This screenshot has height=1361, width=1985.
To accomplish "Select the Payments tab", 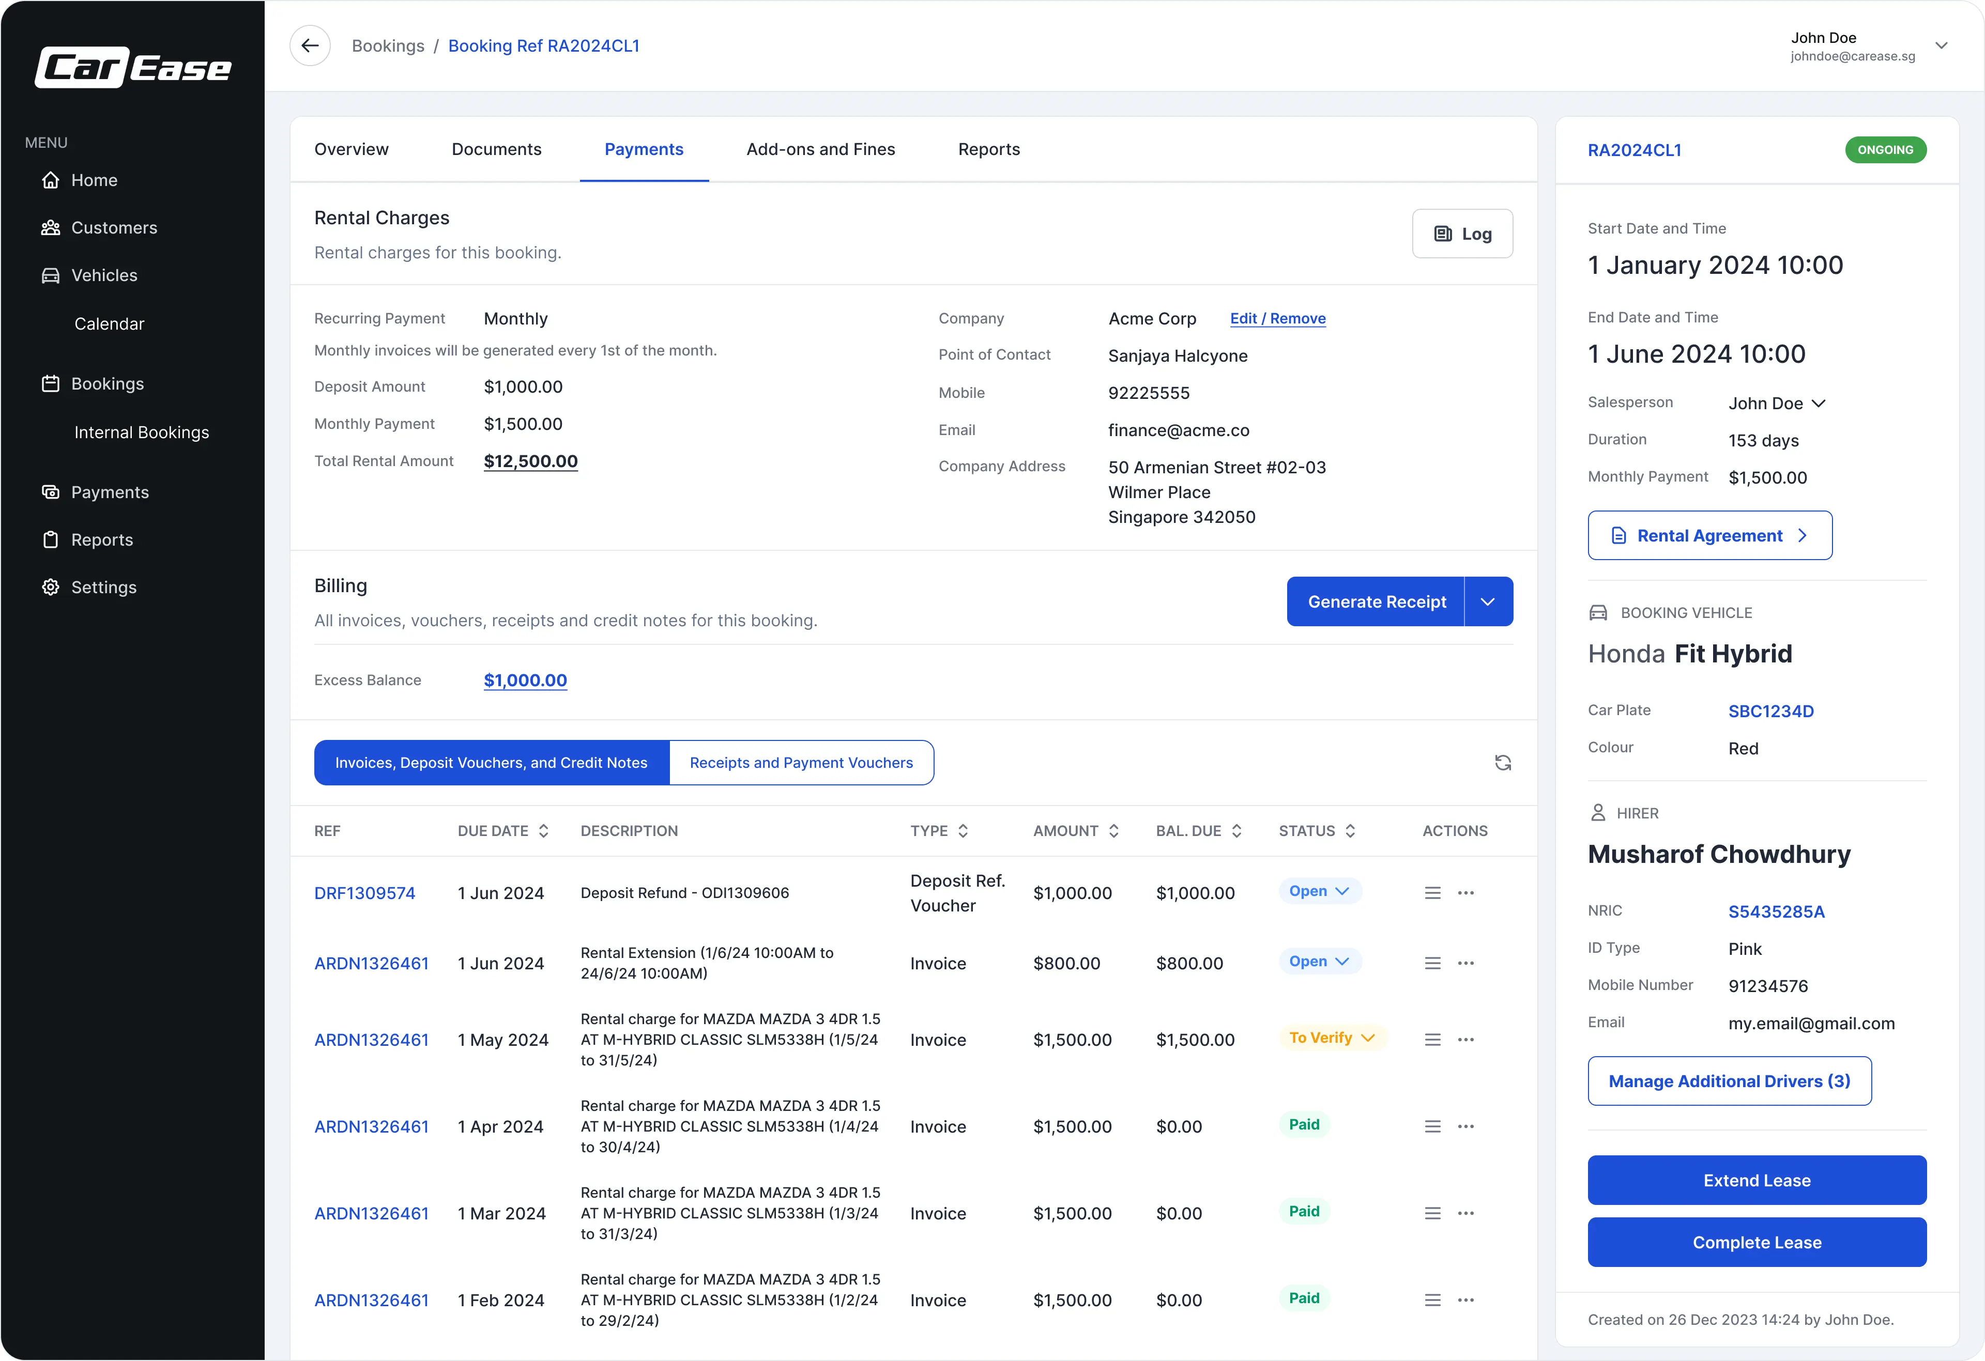I will pos(644,149).
